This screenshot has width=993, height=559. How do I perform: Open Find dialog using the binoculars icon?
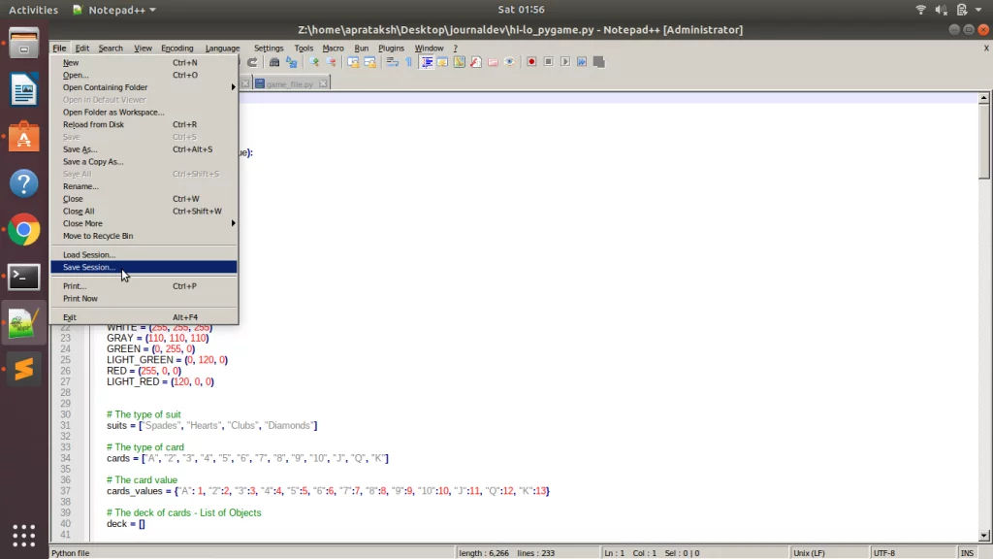click(272, 62)
